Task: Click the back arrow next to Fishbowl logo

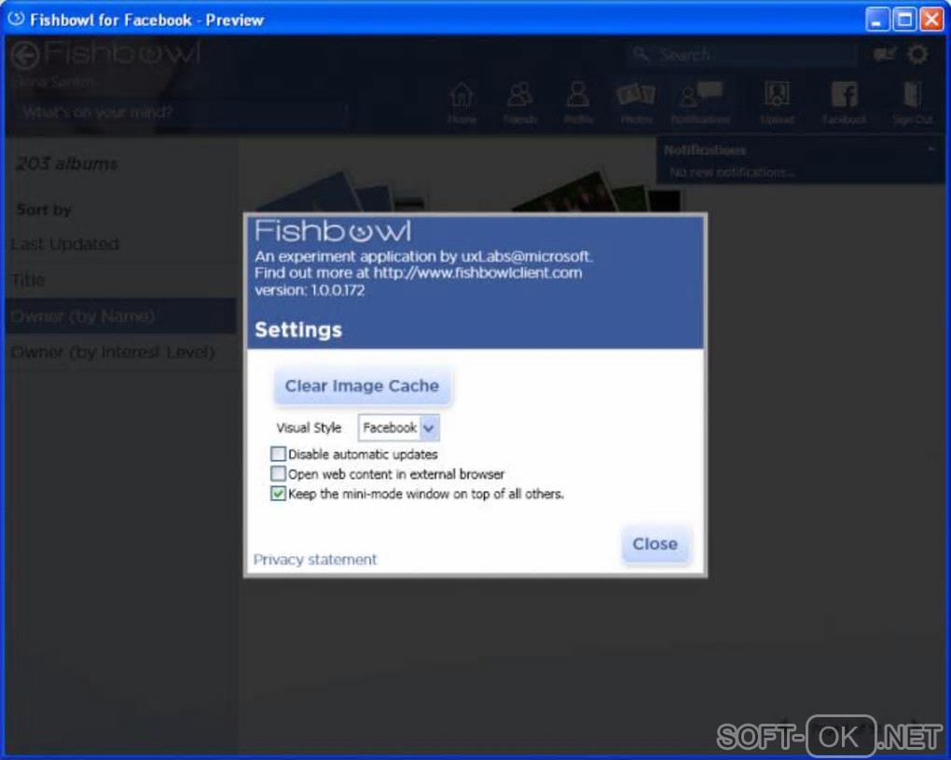Action: click(25, 55)
